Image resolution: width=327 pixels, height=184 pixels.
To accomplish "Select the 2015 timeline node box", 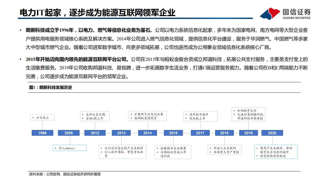I will (x=174, y=133).
